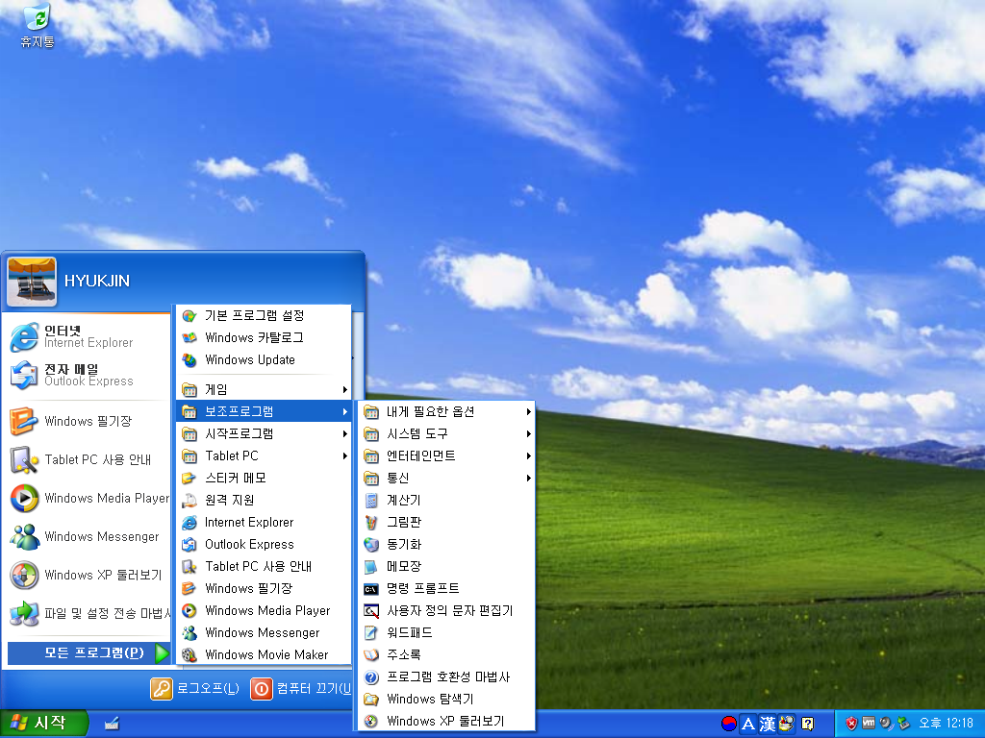985x738 pixels.
Task: Open 계산기 calculator
Action: coord(446,500)
